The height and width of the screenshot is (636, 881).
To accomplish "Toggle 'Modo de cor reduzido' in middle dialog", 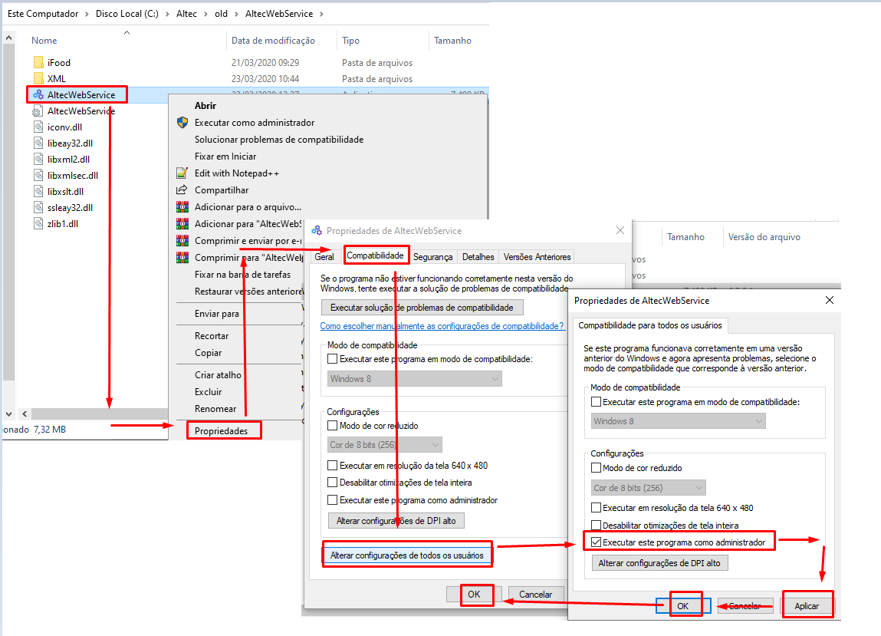I will [333, 426].
